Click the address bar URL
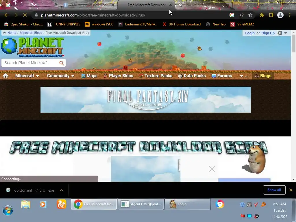 (93, 15)
